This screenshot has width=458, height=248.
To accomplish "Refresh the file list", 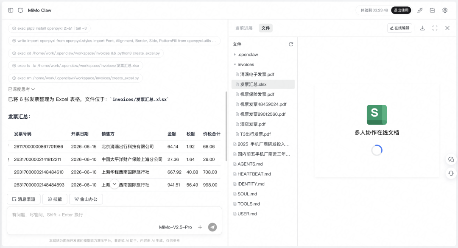I will coord(291,44).
